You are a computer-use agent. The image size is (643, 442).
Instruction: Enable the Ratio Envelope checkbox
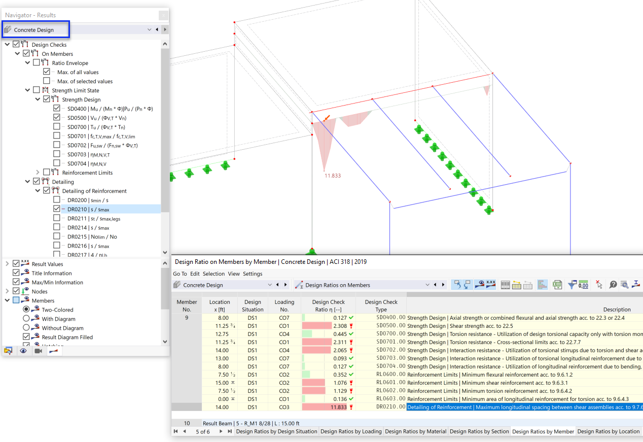tap(37, 63)
